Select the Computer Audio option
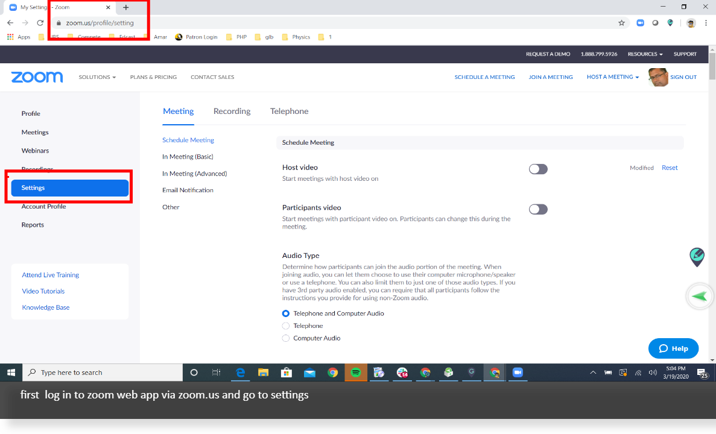This screenshot has height=434, width=716. [x=286, y=338]
